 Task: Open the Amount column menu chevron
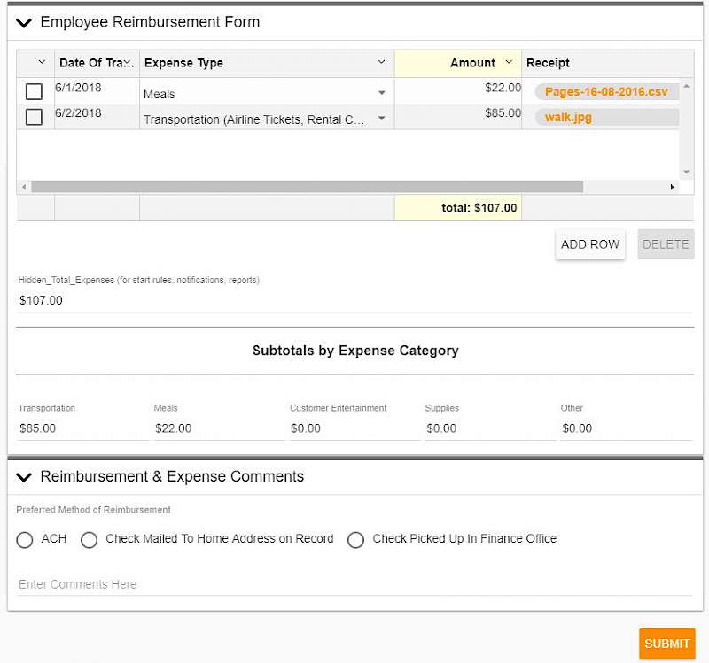coord(509,62)
